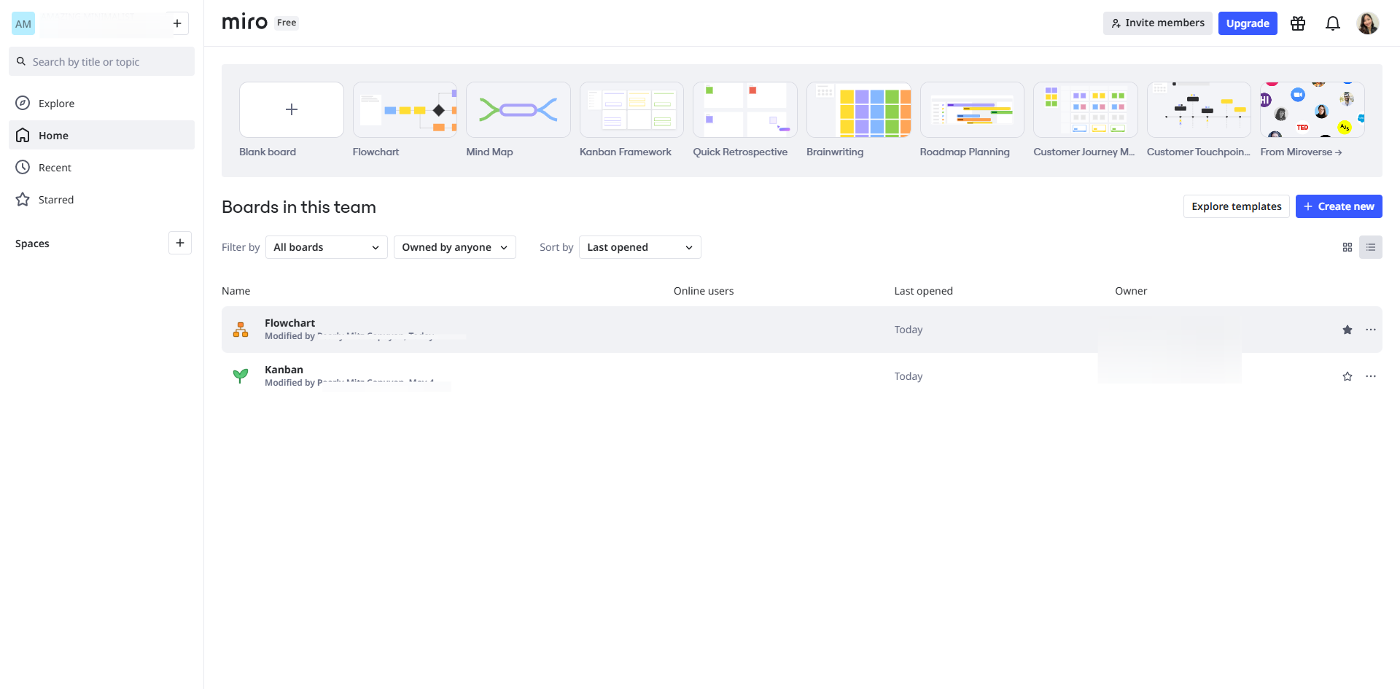Star the Kanban board
This screenshot has width=1400, height=689.
click(x=1347, y=376)
